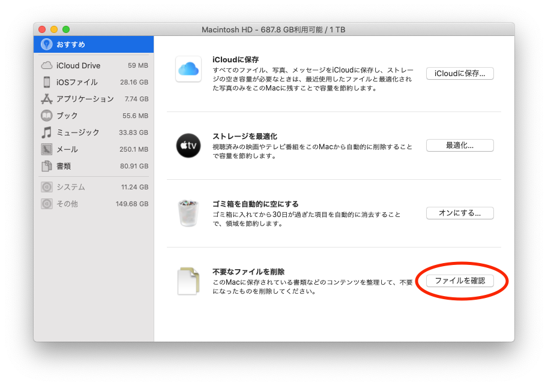Select 書類 label in sidebar
This screenshot has height=386, width=548.
pos(63,166)
